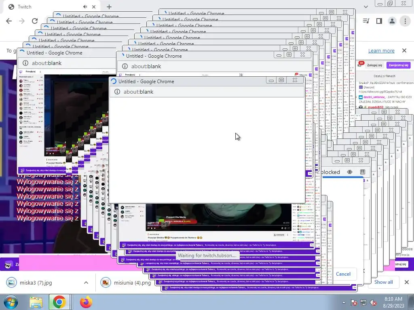
Task: Open the Windows Start menu
Action: pyautogui.click(x=10, y=302)
